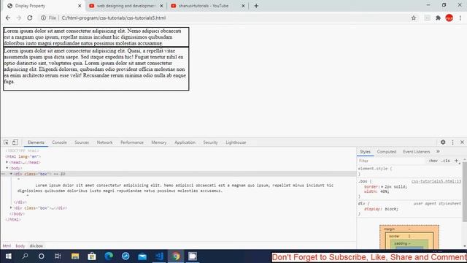Toggle the device toolbar icon in DevTools
The image size is (467, 263).
point(15,142)
